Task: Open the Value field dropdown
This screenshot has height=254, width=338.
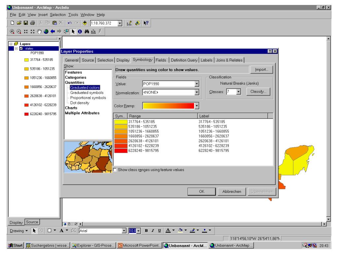Action: [x=197, y=84]
